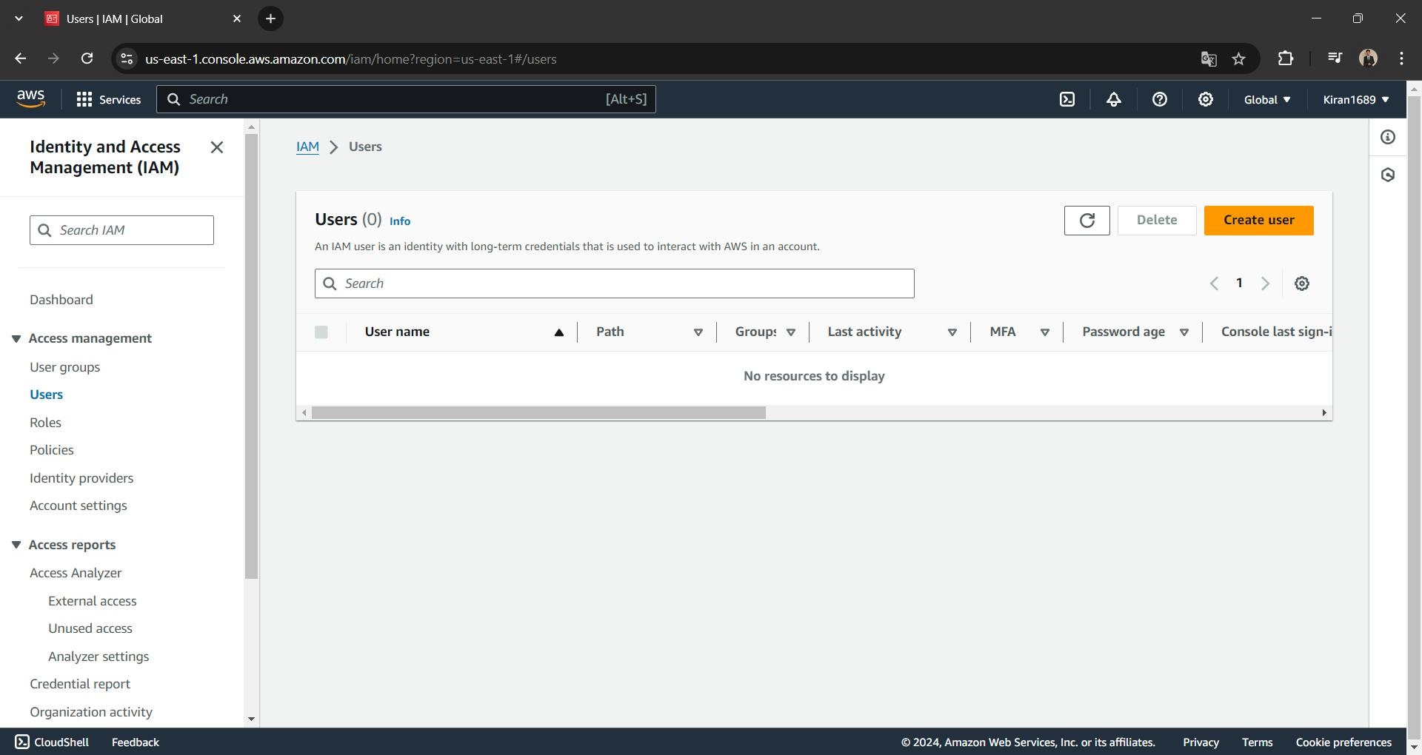Click the Create user button
Image resolution: width=1422 pixels, height=755 pixels.
click(1258, 221)
